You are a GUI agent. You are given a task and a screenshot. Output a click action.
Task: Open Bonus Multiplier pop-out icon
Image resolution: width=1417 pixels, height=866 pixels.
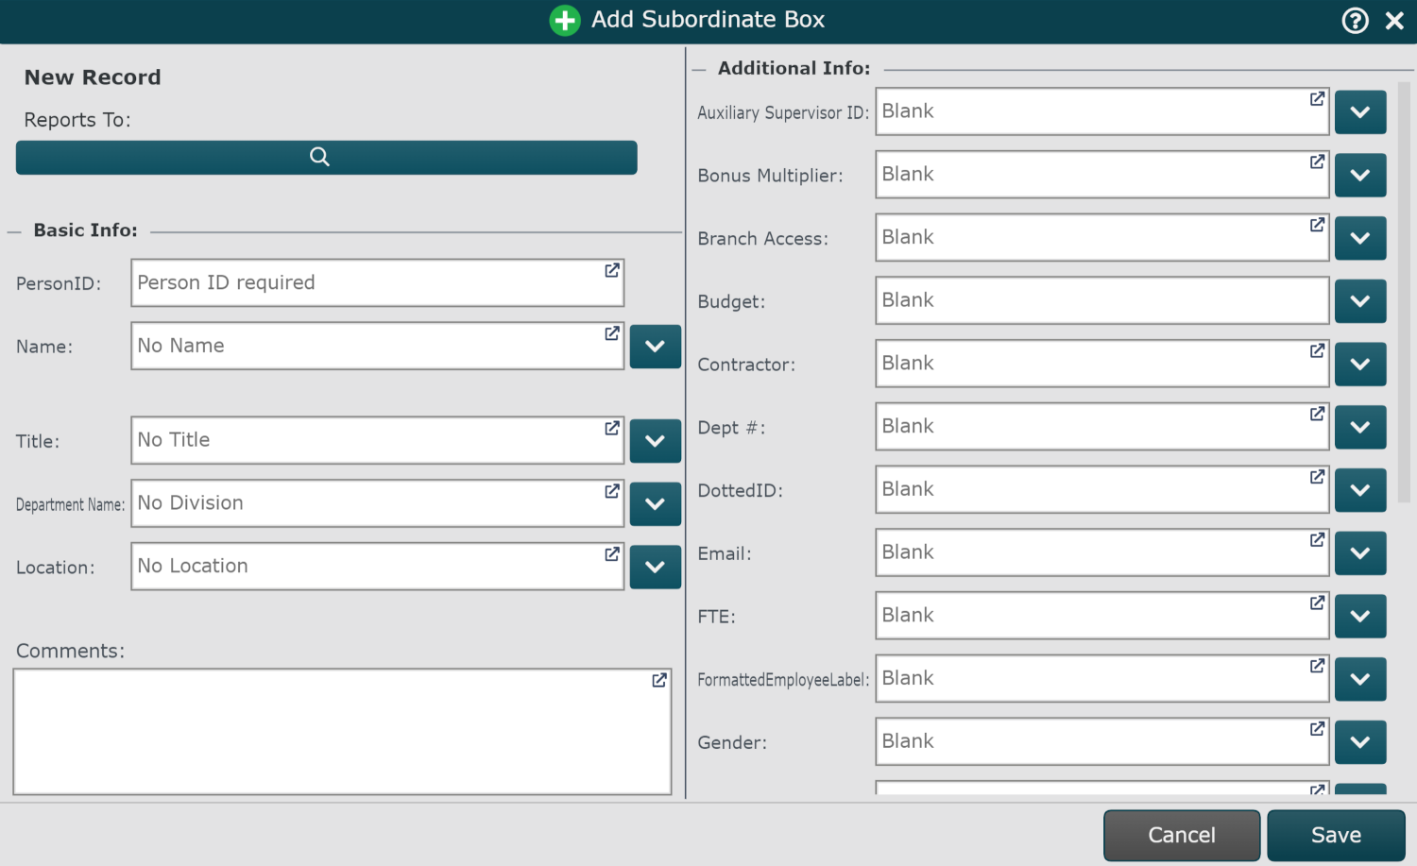pos(1317,162)
